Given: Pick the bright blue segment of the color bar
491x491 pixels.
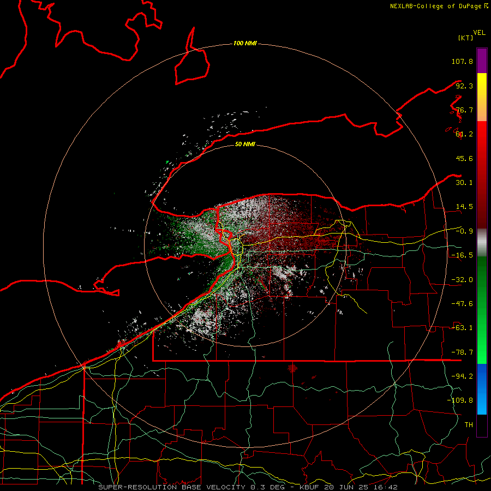Looking at the screenshot, I should tap(482, 389).
